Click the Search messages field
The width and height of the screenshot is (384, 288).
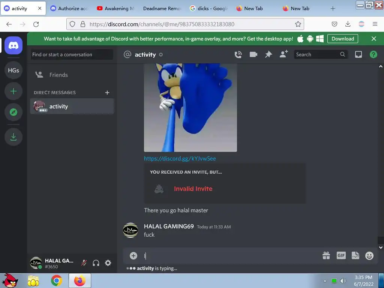[321, 54]
